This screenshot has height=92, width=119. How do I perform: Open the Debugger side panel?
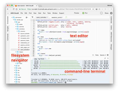(111, 47)
